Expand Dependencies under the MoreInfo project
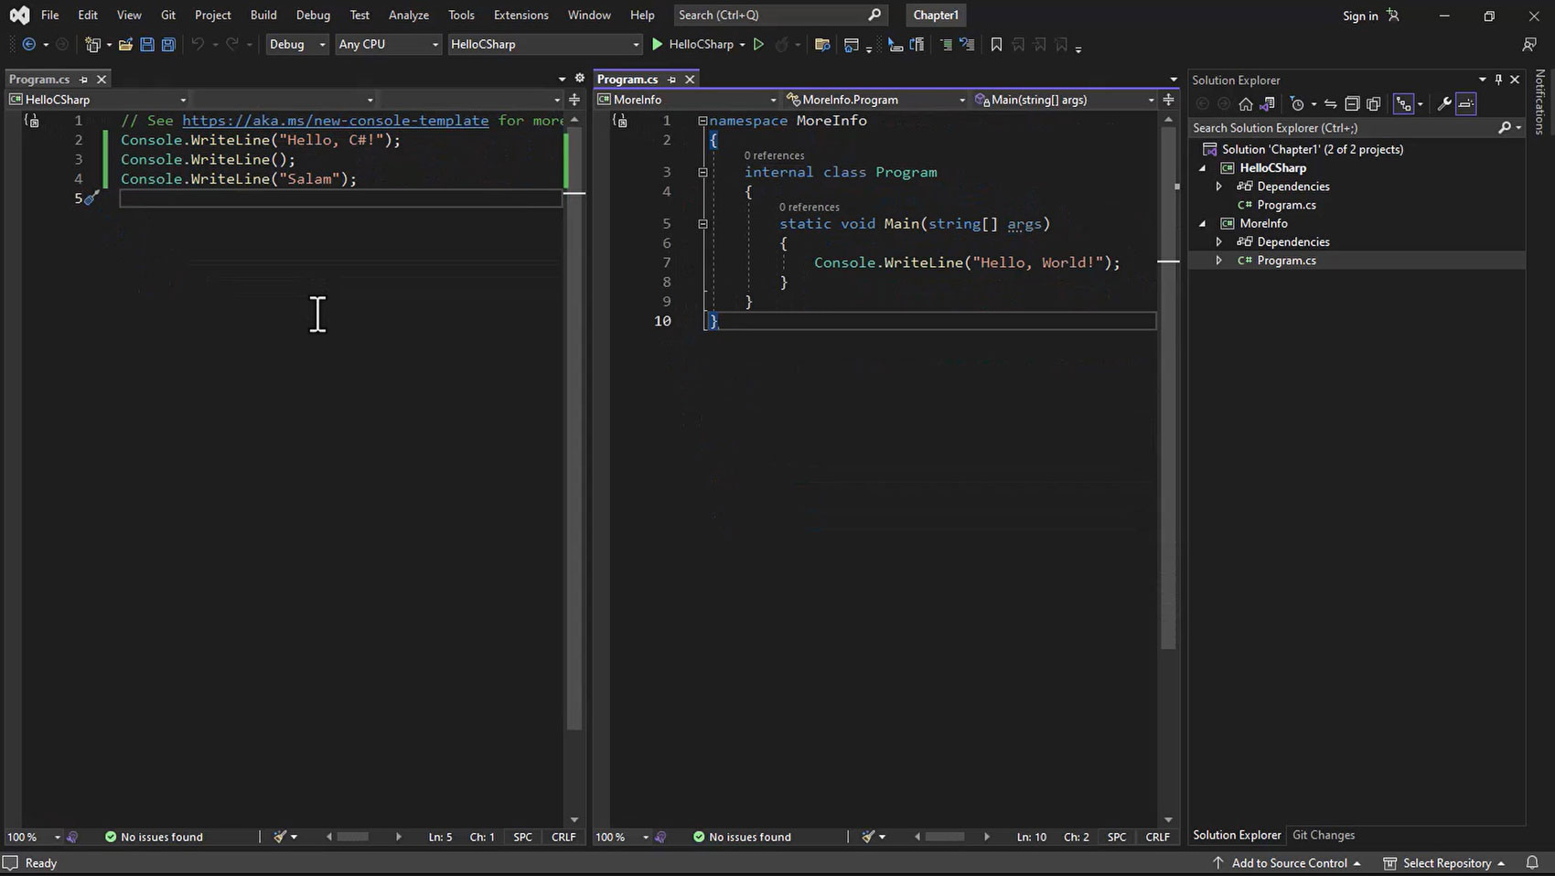1555x876 pixels. point(1218,242)
